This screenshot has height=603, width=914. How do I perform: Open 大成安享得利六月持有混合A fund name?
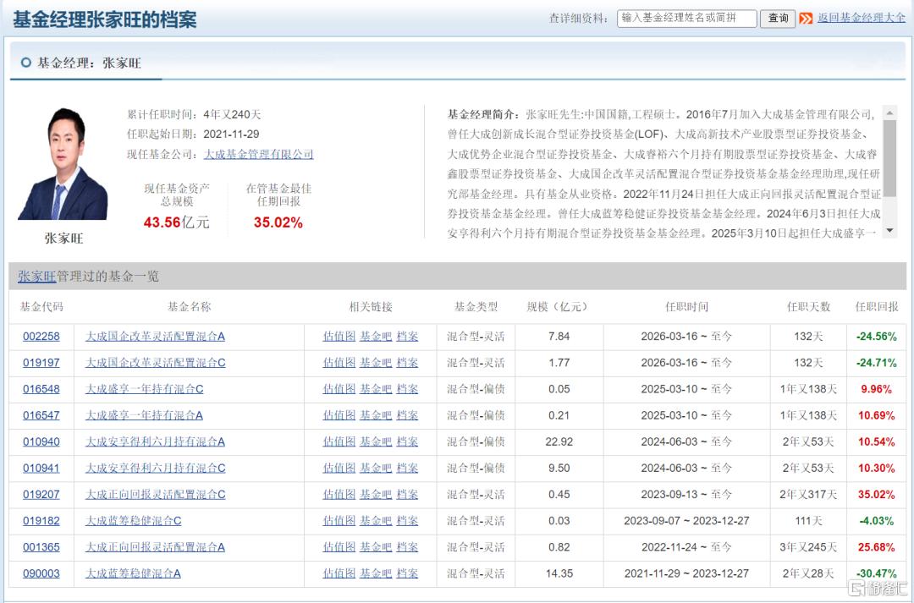coord(155,442)
